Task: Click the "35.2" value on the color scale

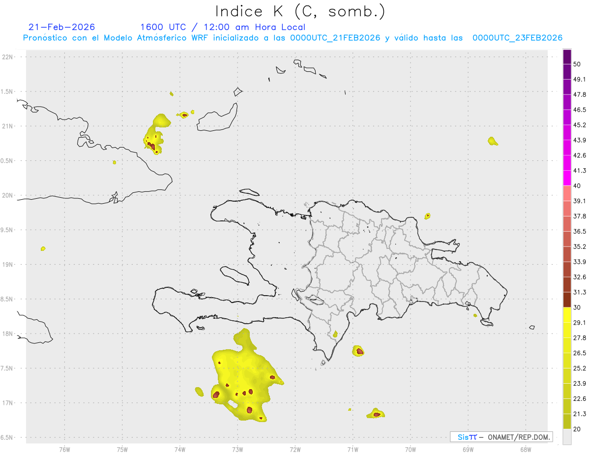Action: (x=580, y=246)
